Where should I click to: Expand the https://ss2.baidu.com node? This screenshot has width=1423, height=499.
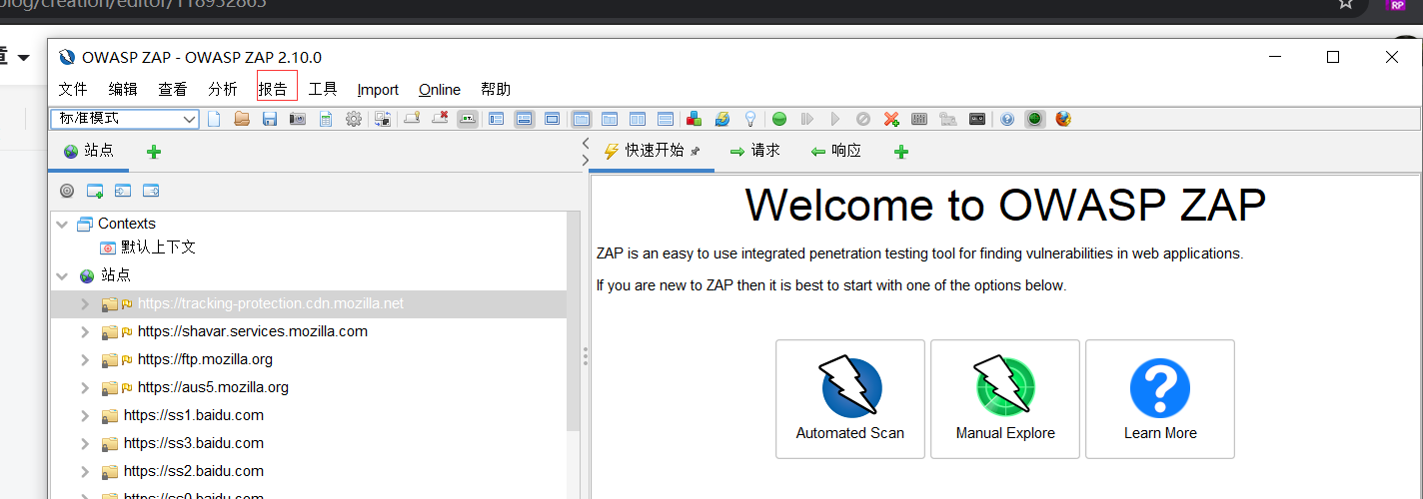[x=86, y=471]
